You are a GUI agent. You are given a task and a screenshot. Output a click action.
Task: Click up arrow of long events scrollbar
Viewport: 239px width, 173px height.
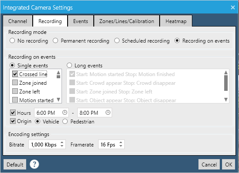click(226, 73)
